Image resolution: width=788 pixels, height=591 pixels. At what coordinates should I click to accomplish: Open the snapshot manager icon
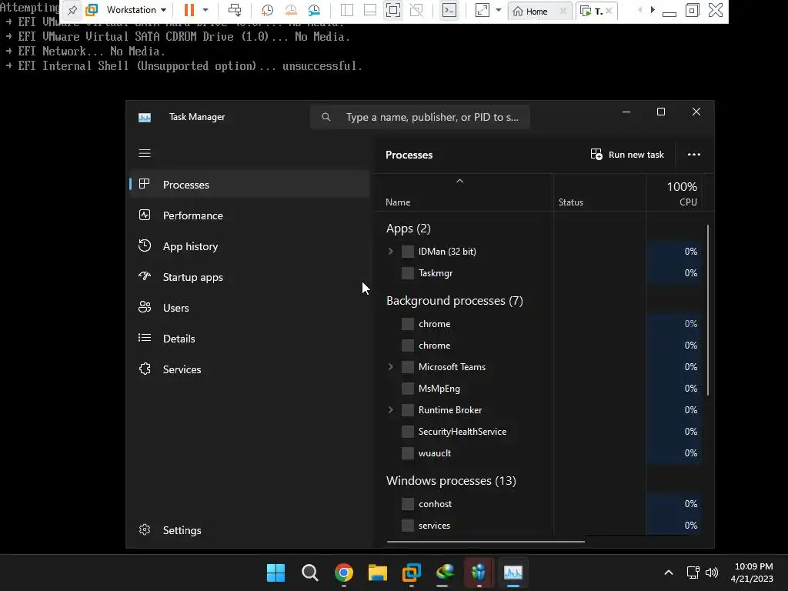tap(315, 10)
